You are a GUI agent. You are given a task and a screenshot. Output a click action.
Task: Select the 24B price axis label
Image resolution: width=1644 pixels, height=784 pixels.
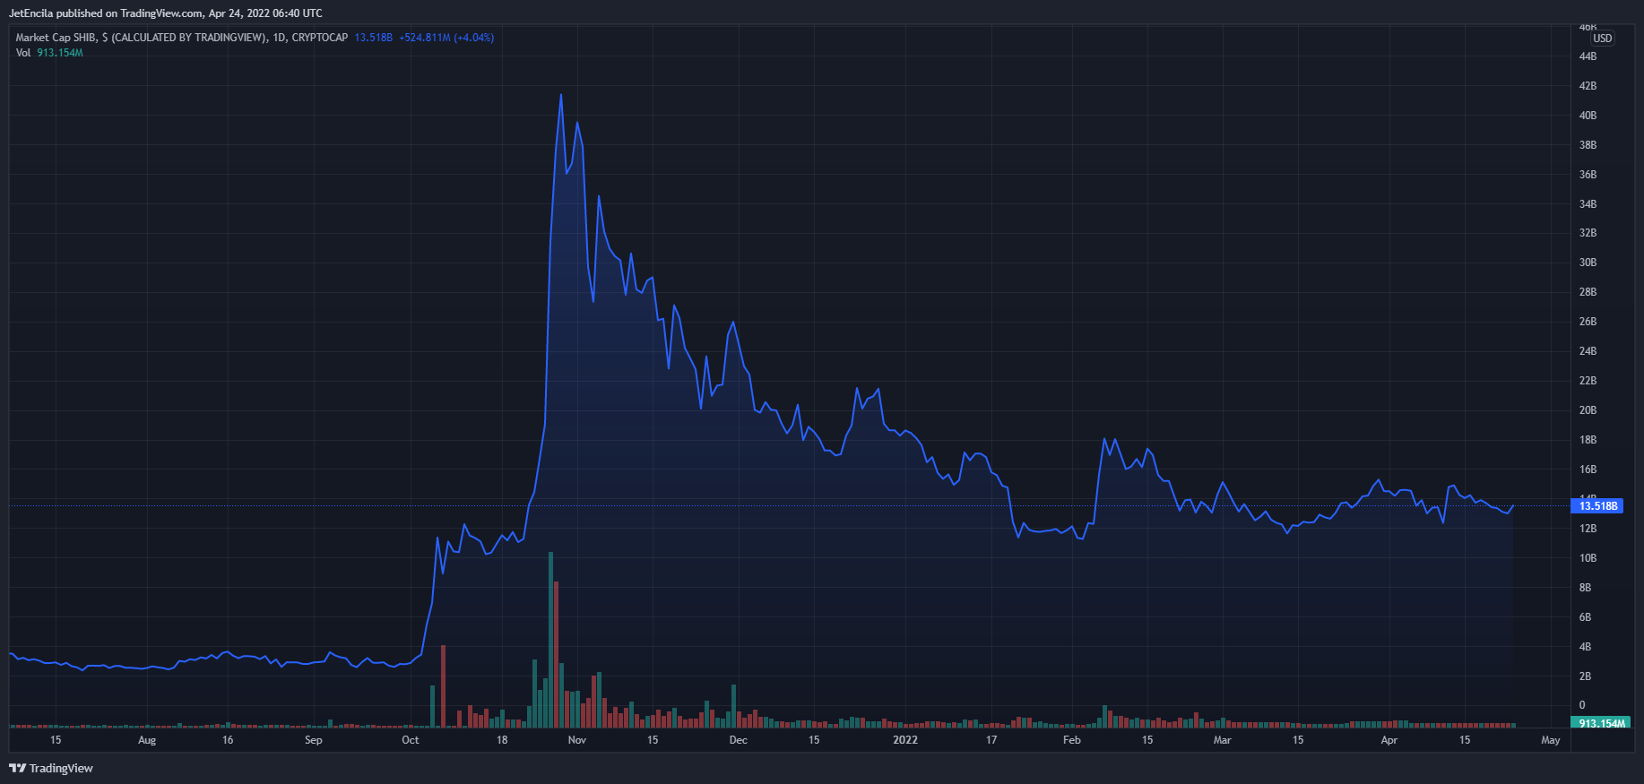point(1588,351)
